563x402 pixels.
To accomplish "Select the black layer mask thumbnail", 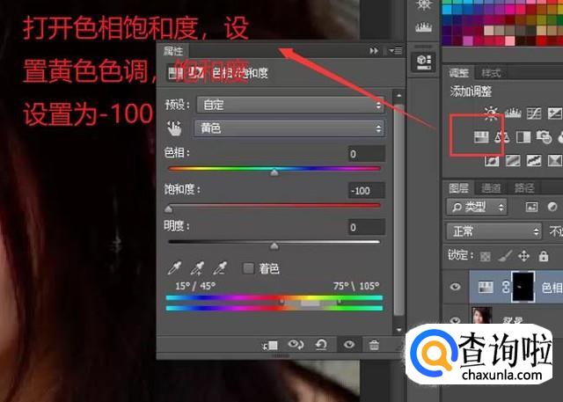I will point(523,287).
